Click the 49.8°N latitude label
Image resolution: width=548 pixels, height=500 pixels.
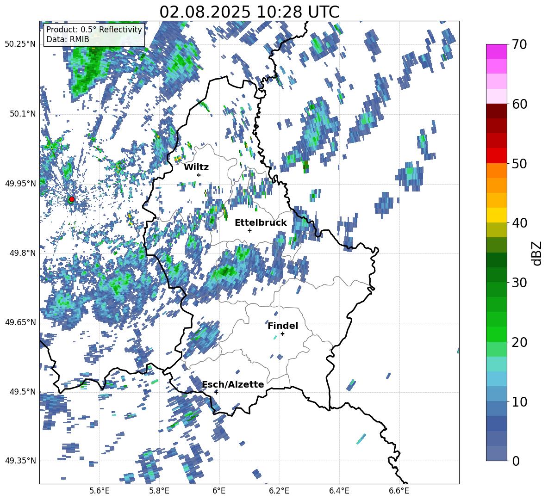click(23, 253)
